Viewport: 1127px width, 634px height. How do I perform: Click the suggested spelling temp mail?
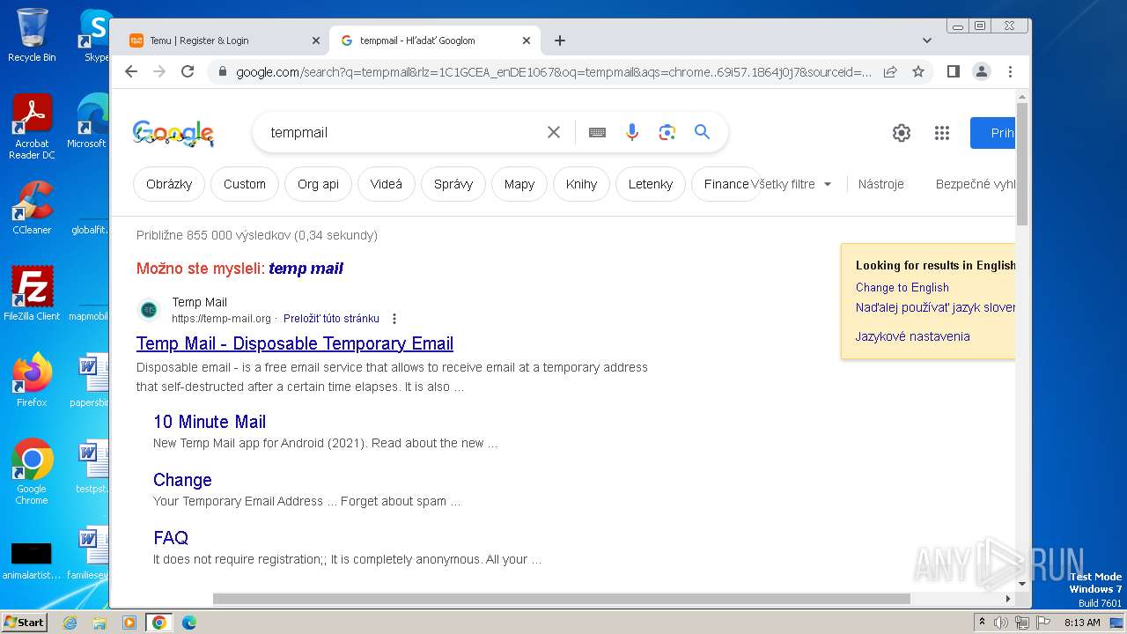306,269
